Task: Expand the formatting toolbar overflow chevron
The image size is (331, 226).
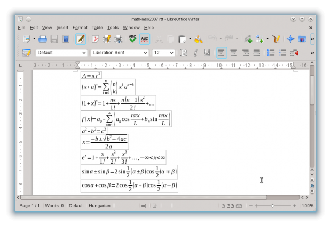Action: click(x=312, y=53)
